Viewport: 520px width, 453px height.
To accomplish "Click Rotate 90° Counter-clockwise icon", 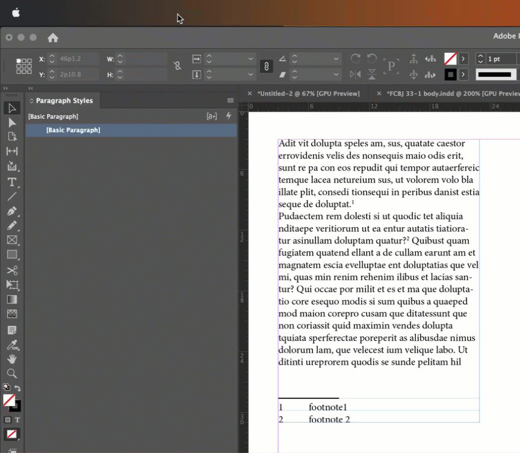I will [372, 59].
